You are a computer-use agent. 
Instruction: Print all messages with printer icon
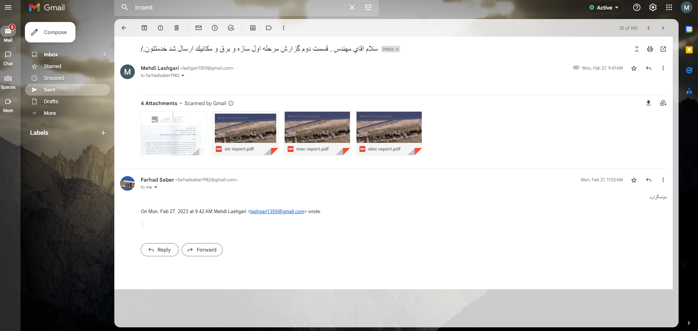650,49
